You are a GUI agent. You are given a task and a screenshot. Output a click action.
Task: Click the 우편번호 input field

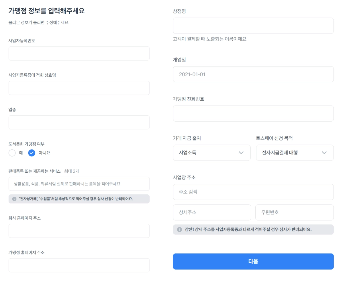click(294, 212)
